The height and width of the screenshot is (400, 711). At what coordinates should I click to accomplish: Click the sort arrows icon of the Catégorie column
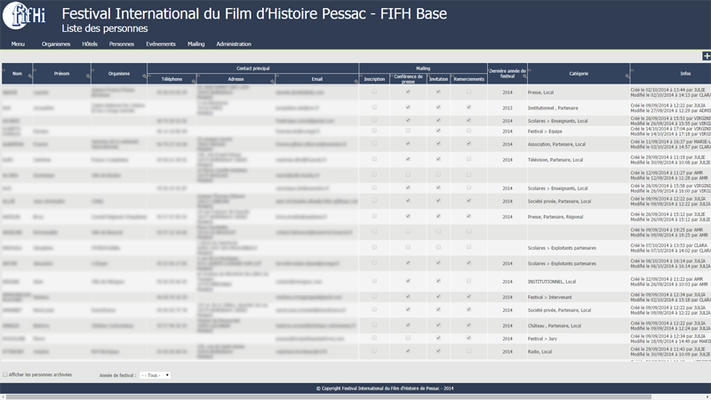pos(530,70)
